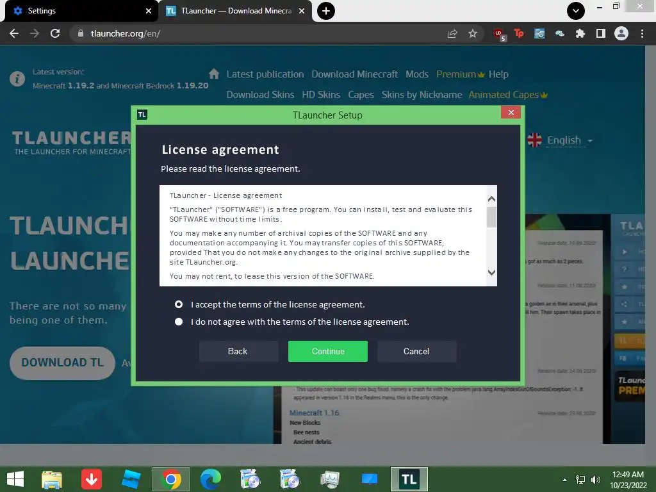Image resolution: width=656 pixels, height=492 pixels.
Task: Open File Explorer from taskbar
Action: click(52, 479)
